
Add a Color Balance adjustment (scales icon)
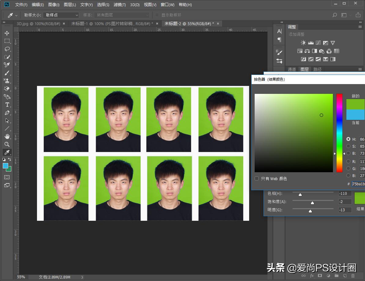(x=307, y=51)
